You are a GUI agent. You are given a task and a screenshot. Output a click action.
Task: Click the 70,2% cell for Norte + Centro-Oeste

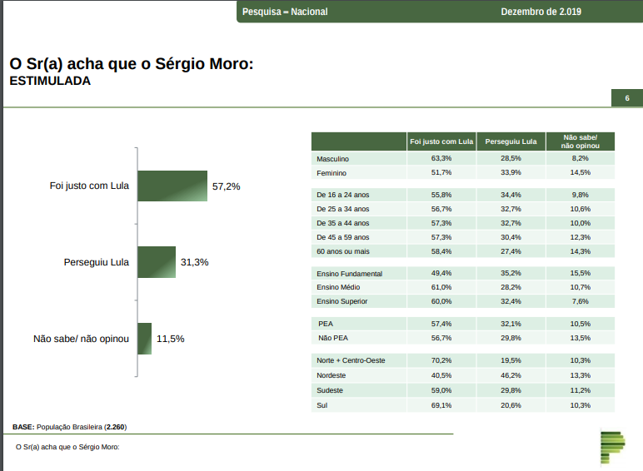[x=441, y=360]
